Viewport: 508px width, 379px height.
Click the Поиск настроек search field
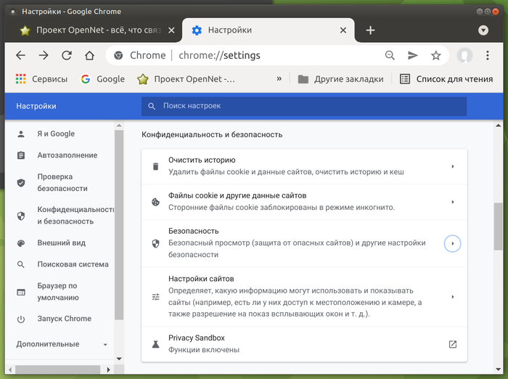[x=305, y=106]
